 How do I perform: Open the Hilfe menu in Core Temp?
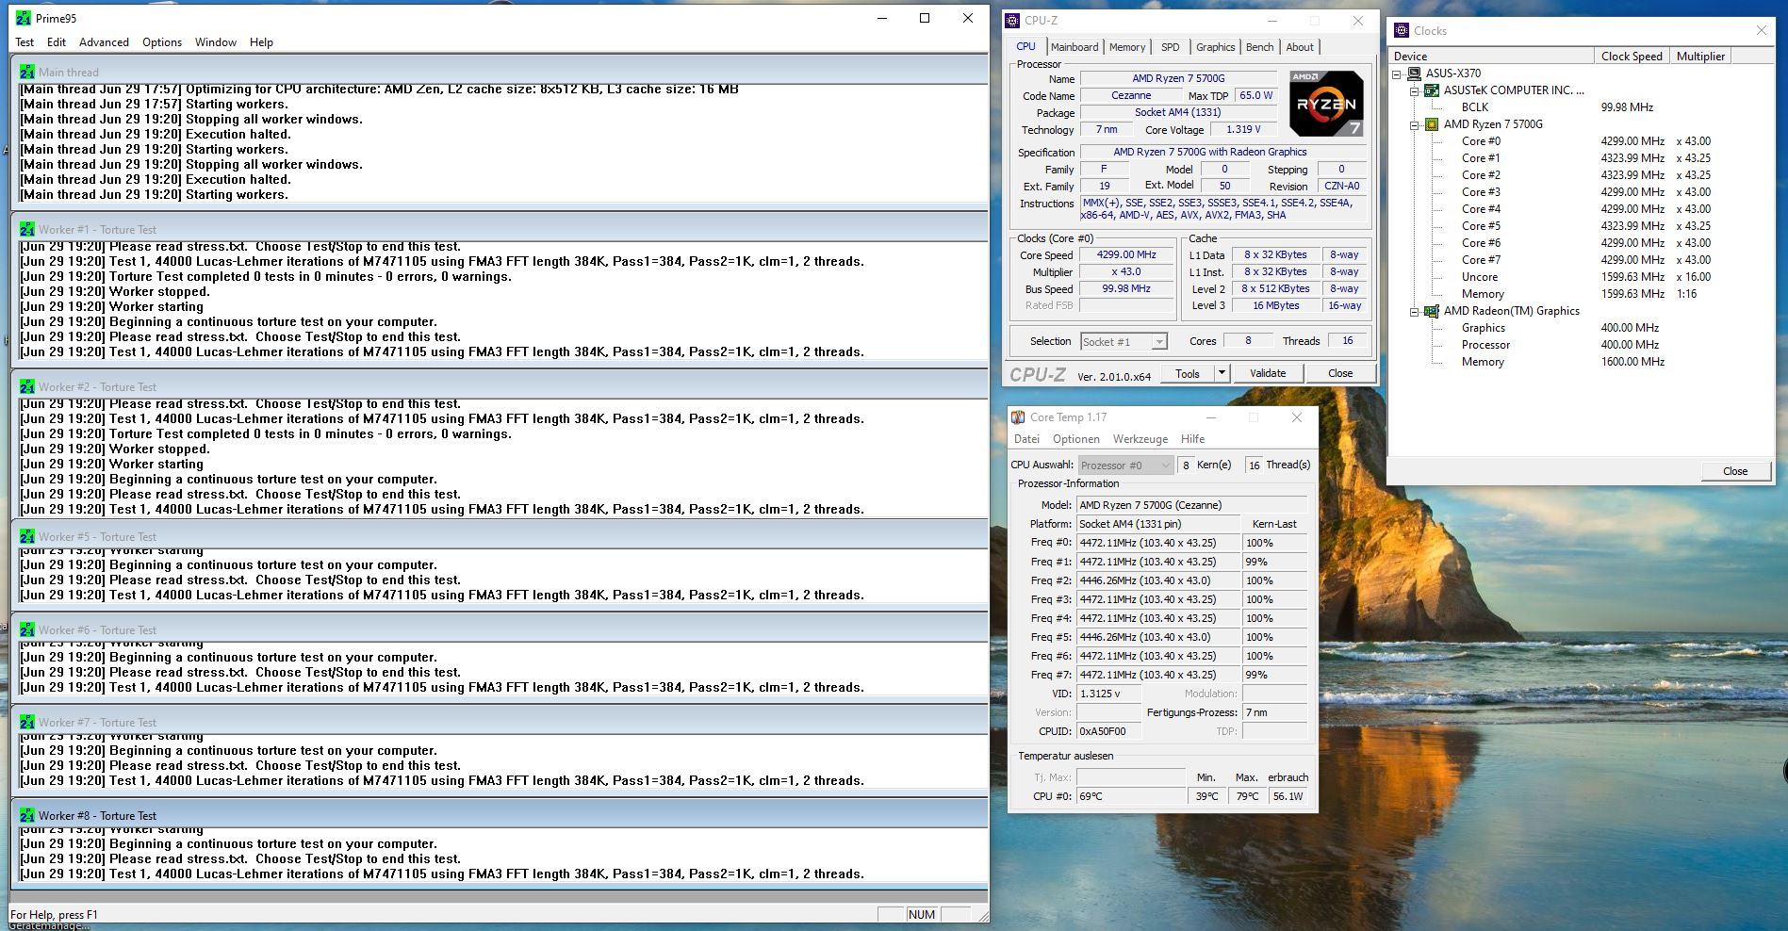point(1192,439)
